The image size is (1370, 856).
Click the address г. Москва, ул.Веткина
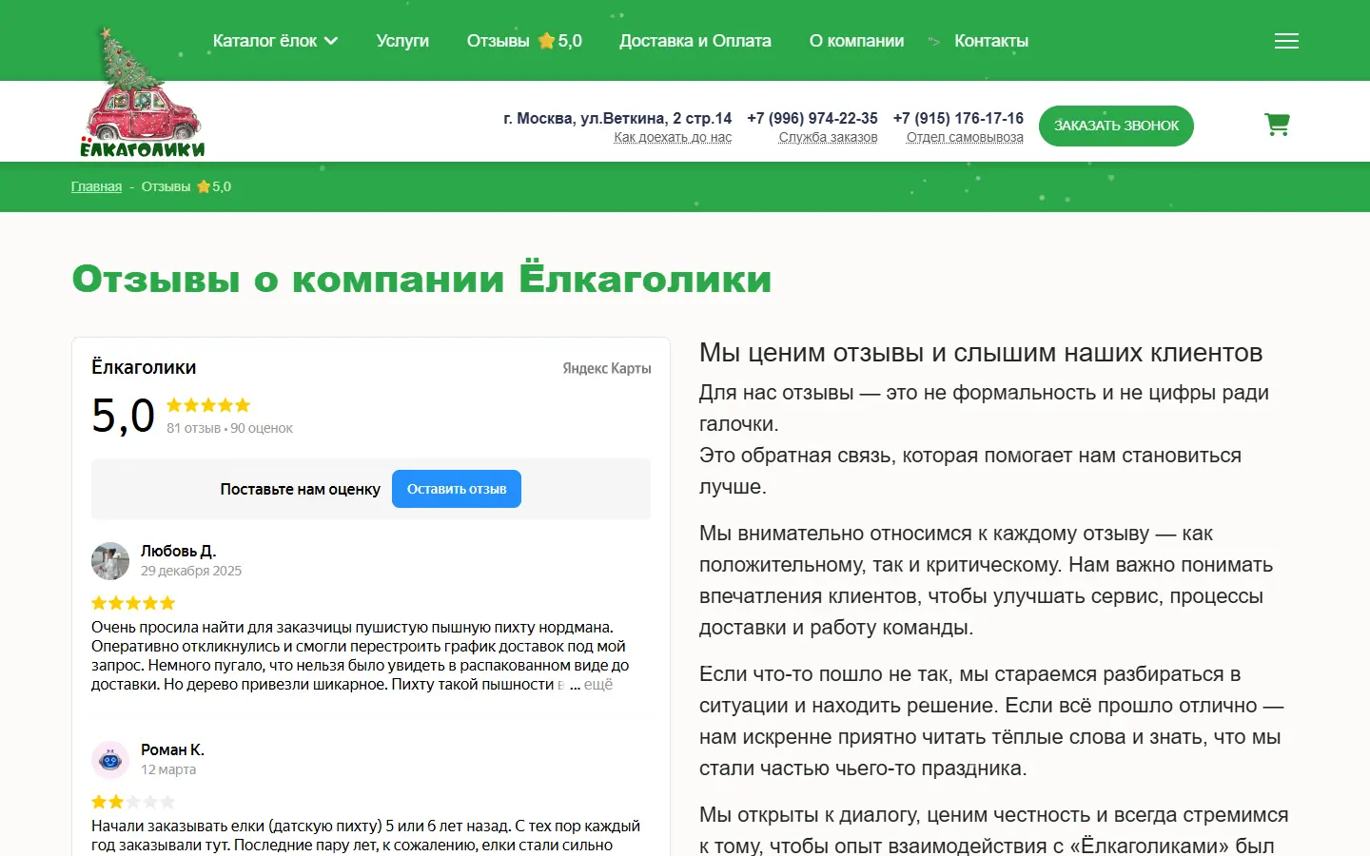617,118
